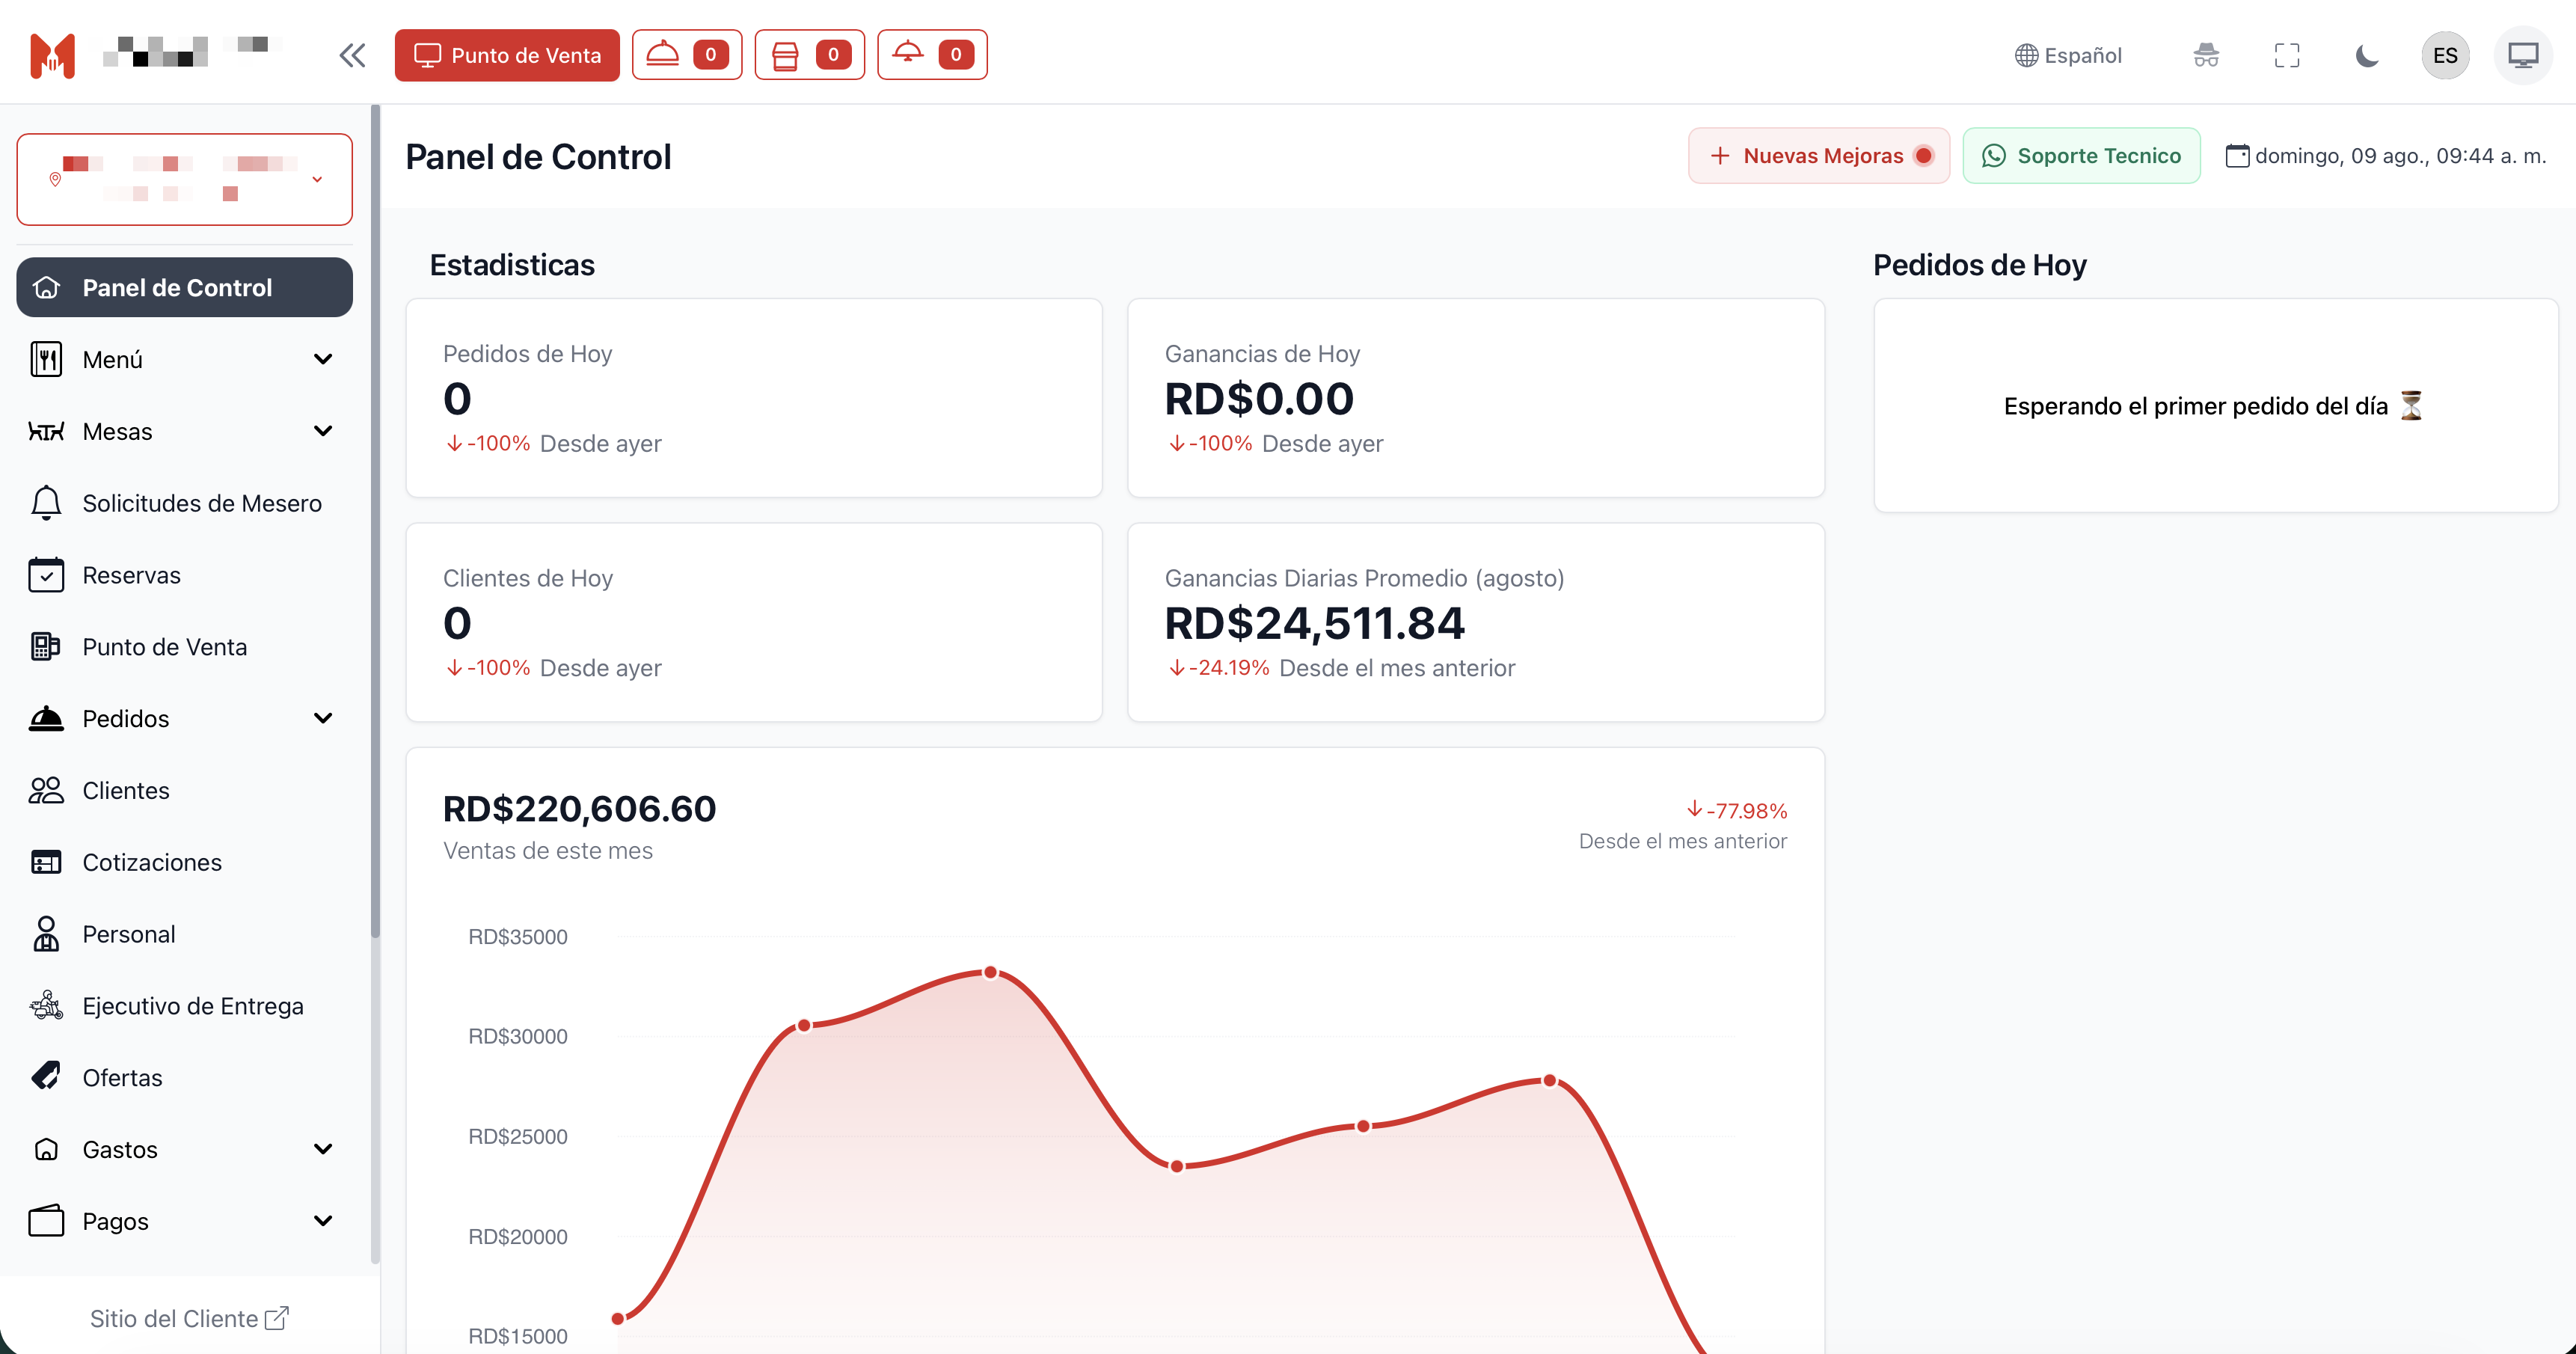Click the first data point on sales chart
This screenshot has height=1354, width=2576.
[618, 1318]
